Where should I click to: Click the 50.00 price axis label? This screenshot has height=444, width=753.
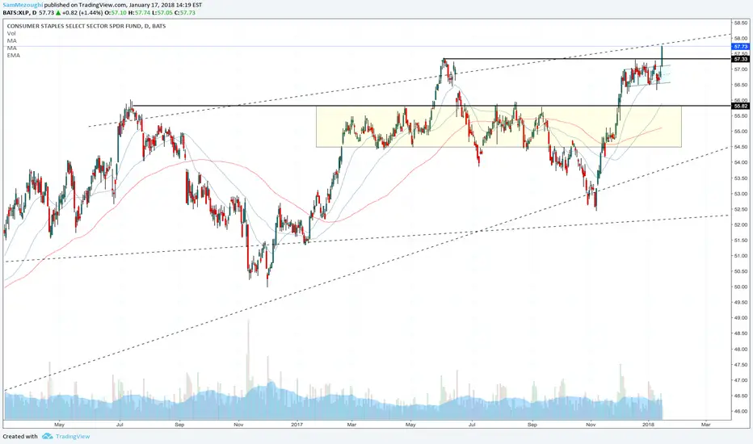coord(741,287)
